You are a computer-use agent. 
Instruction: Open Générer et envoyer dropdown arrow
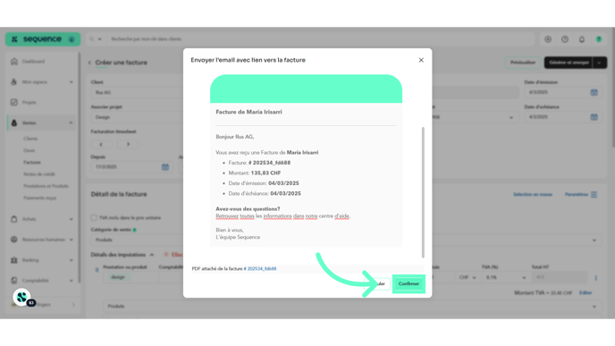point(600,63)
